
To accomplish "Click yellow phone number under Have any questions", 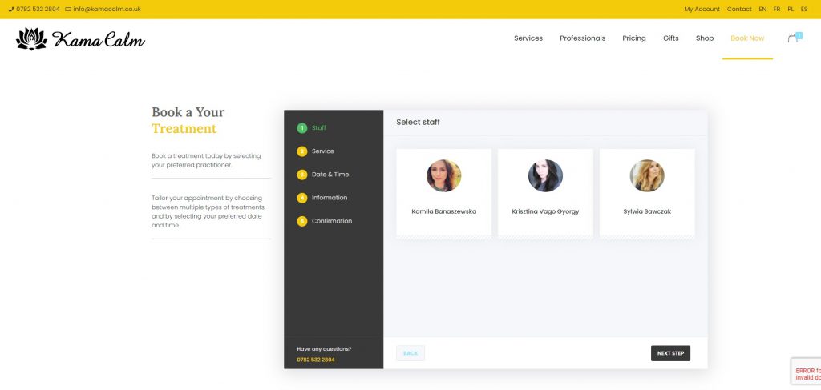I will pyautogui.click(x=316, y=360).
